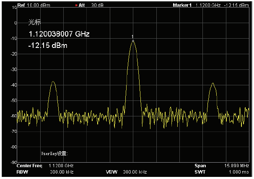Click the Marker 1 diamond on the center peak
Viewport: 254px width, 179px height.
point(133,41)
